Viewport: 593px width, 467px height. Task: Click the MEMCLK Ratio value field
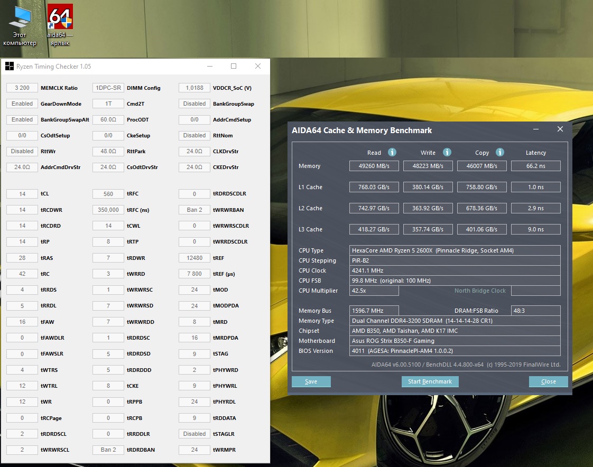[22, 88]
